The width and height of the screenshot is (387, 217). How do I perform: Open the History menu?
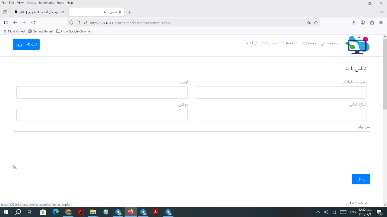pos(31,3)
